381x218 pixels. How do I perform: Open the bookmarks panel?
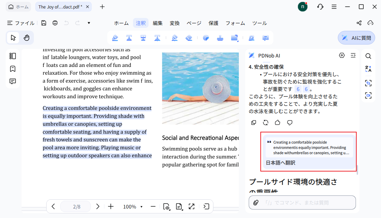[x=13, y=69]
